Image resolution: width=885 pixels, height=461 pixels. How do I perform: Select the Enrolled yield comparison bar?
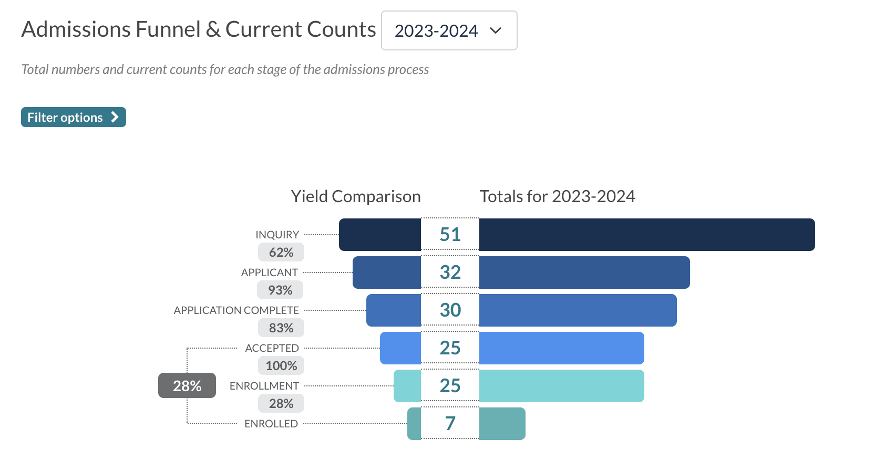click(414, 424)
